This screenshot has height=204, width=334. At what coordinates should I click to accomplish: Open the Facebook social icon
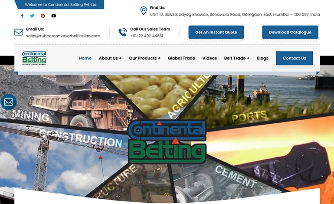(22, 16)
